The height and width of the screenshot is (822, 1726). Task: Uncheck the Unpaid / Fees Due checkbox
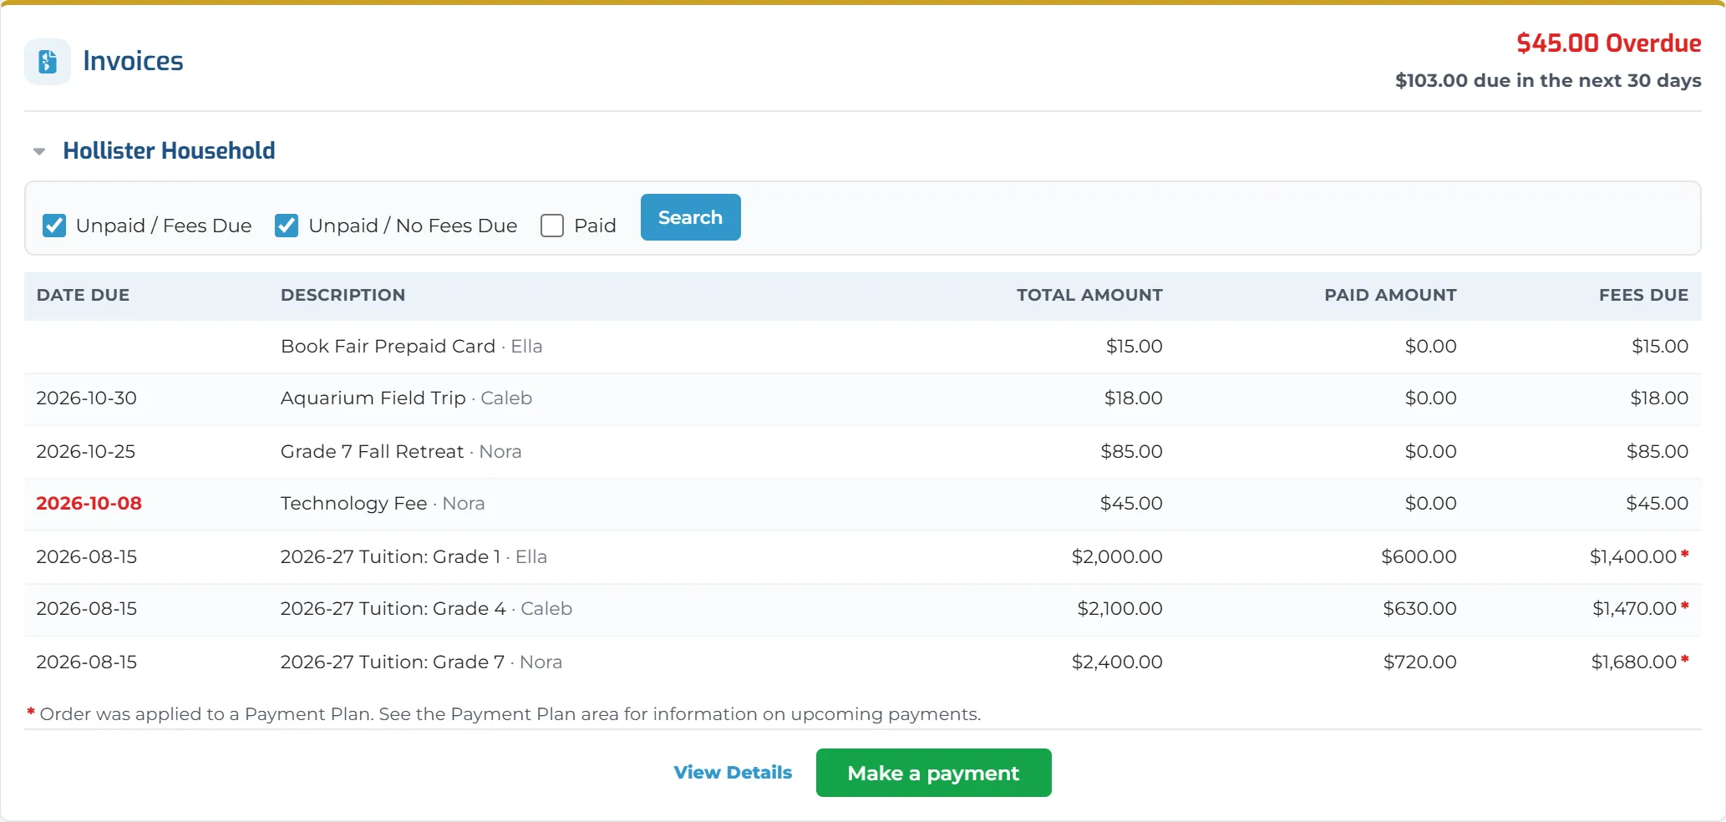[54, 226]
